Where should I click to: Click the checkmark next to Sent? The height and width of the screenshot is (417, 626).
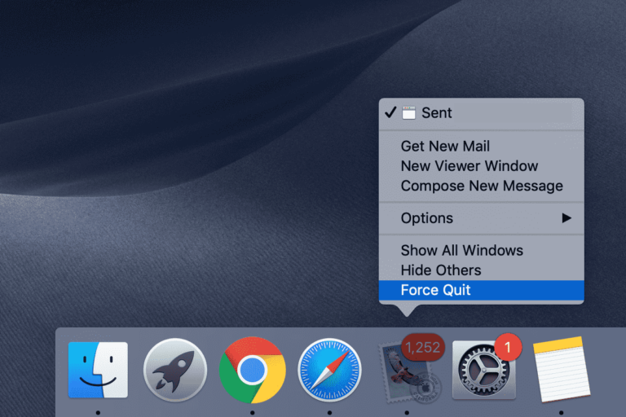point(390,113)
